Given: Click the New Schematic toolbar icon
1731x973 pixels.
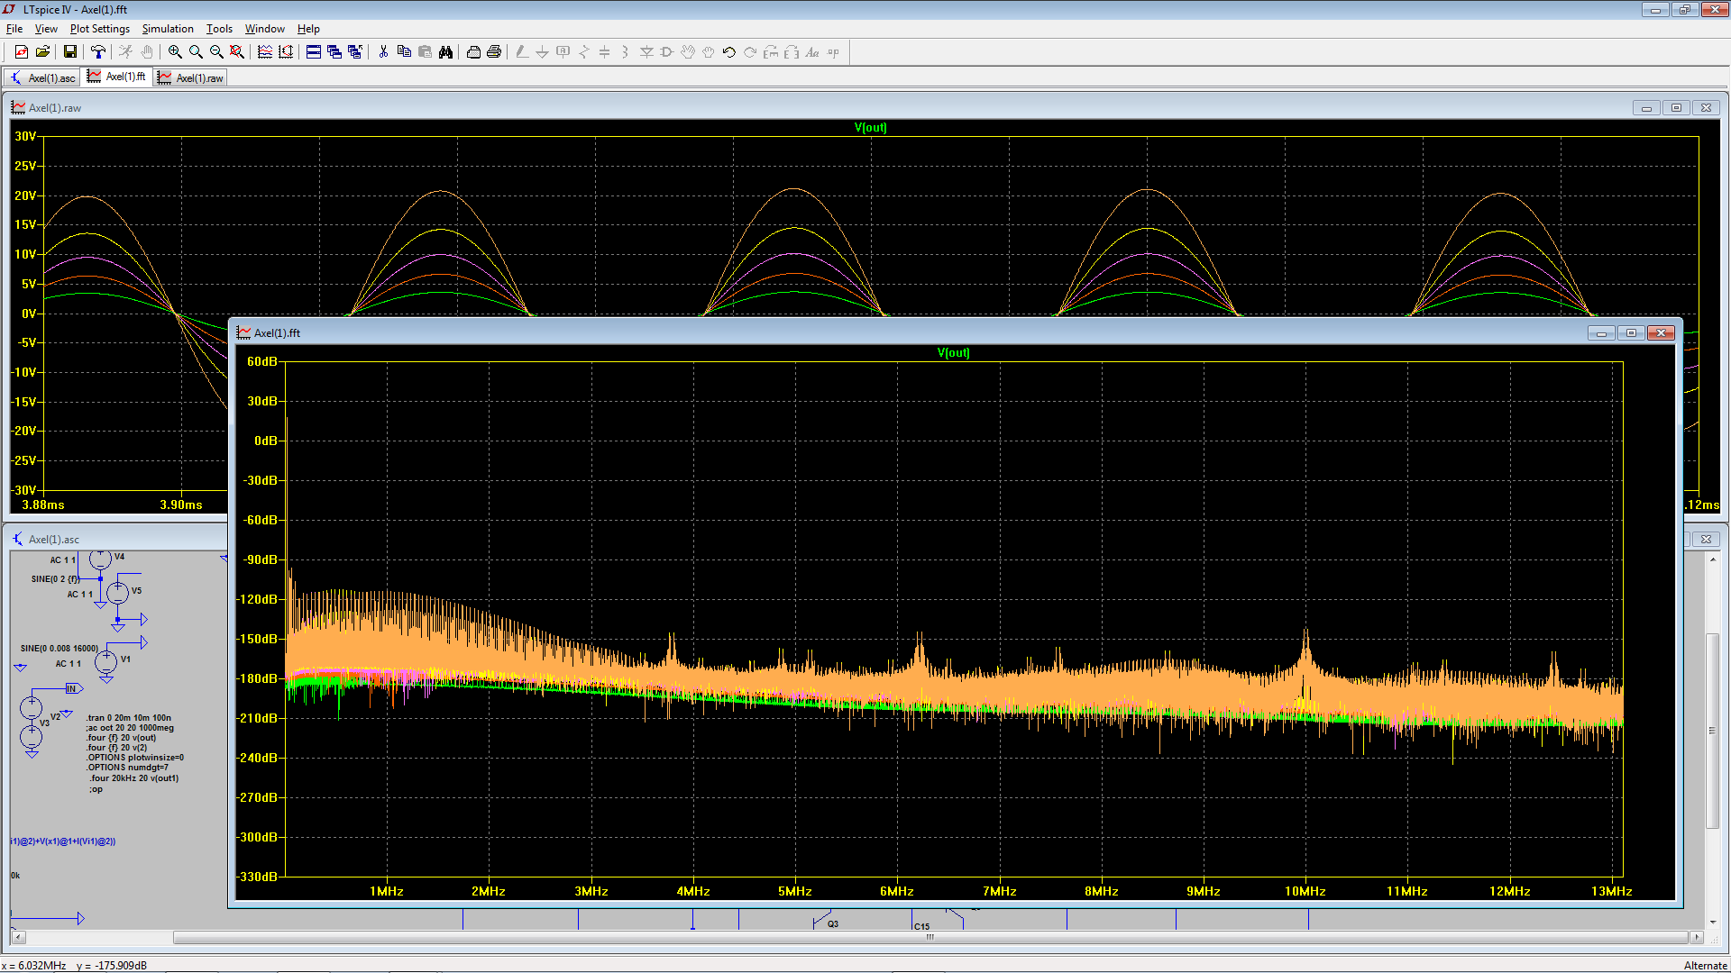Looking at the screenshot, I should [22, 52].
